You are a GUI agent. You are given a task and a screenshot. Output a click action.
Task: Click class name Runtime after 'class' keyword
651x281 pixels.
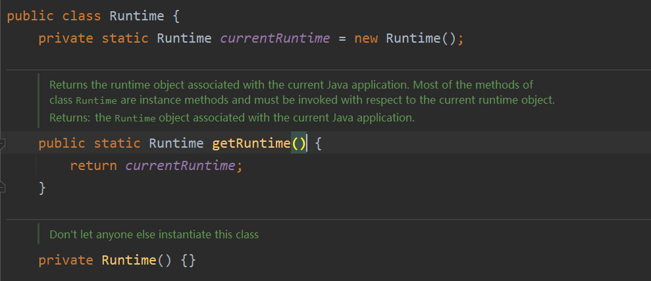(137, 16)
